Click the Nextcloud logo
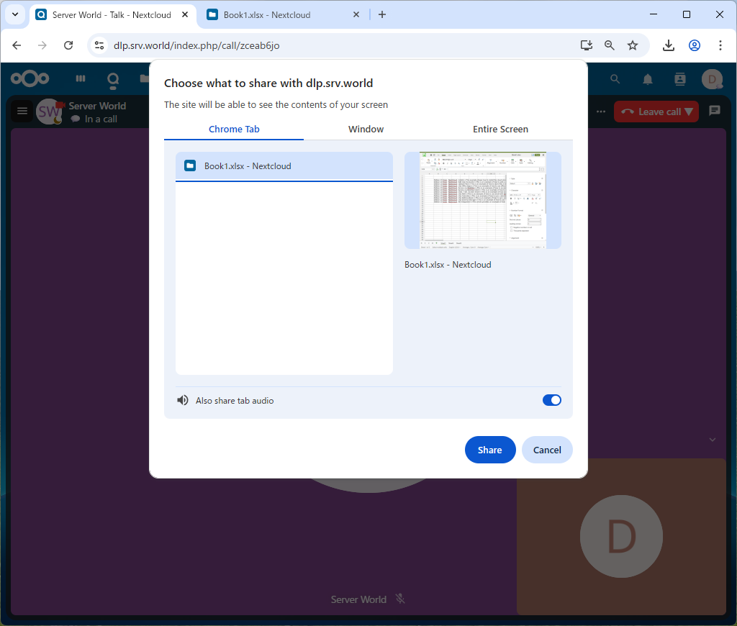Image resolution: width=737 pixels, height=626 pixels. [x=30, y=79]
